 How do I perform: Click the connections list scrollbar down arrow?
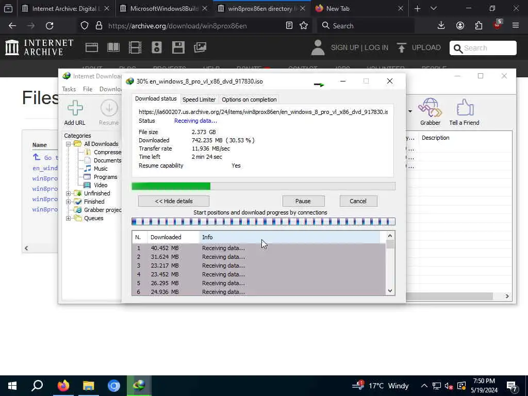(390, 291)
